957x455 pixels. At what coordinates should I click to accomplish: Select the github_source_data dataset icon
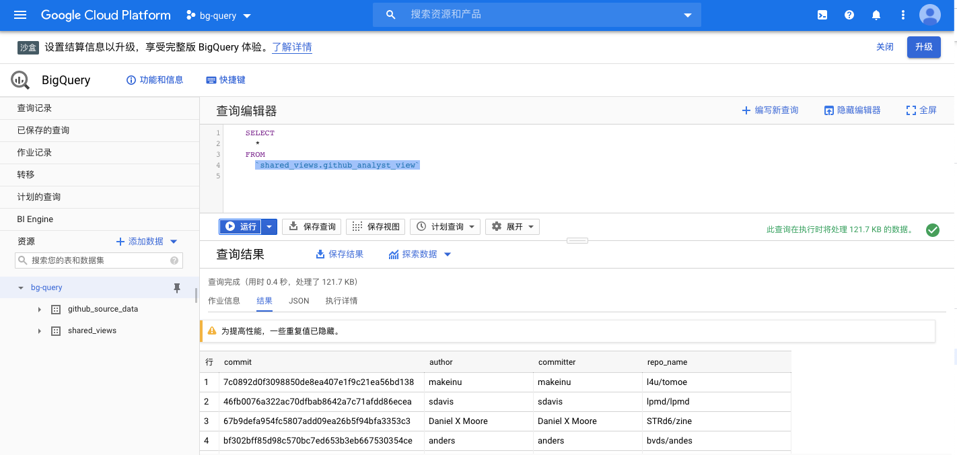point(56,310)
